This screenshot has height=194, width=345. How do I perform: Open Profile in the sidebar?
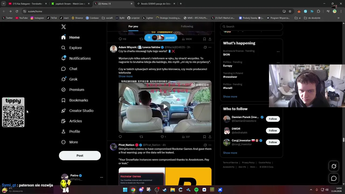coord(71,131)
